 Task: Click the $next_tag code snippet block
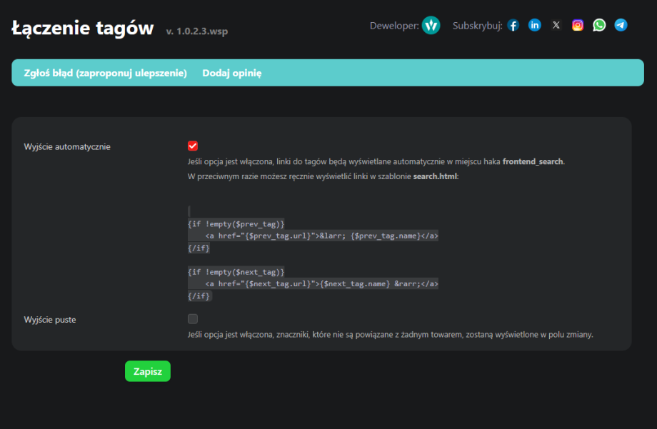point(313,284)
